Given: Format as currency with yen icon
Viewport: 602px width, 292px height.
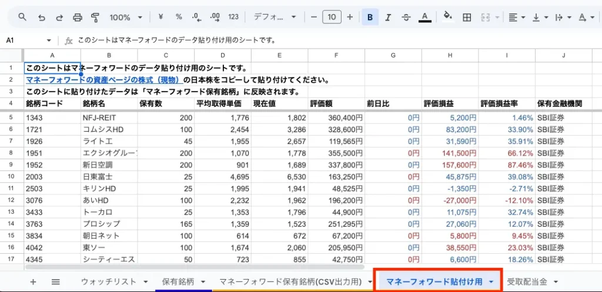Looking at the screenshot, I should click(x=161, y=17).
